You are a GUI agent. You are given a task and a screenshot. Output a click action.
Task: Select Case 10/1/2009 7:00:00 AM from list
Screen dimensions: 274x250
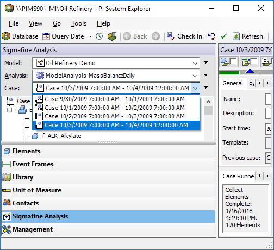click(x=116, y=108)
